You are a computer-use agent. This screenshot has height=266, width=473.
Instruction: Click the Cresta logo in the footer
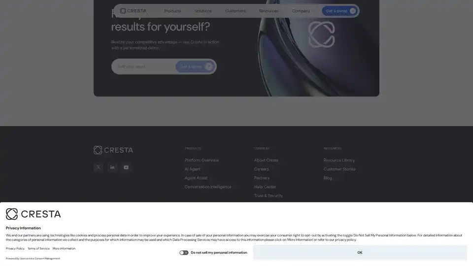[113, 150]
